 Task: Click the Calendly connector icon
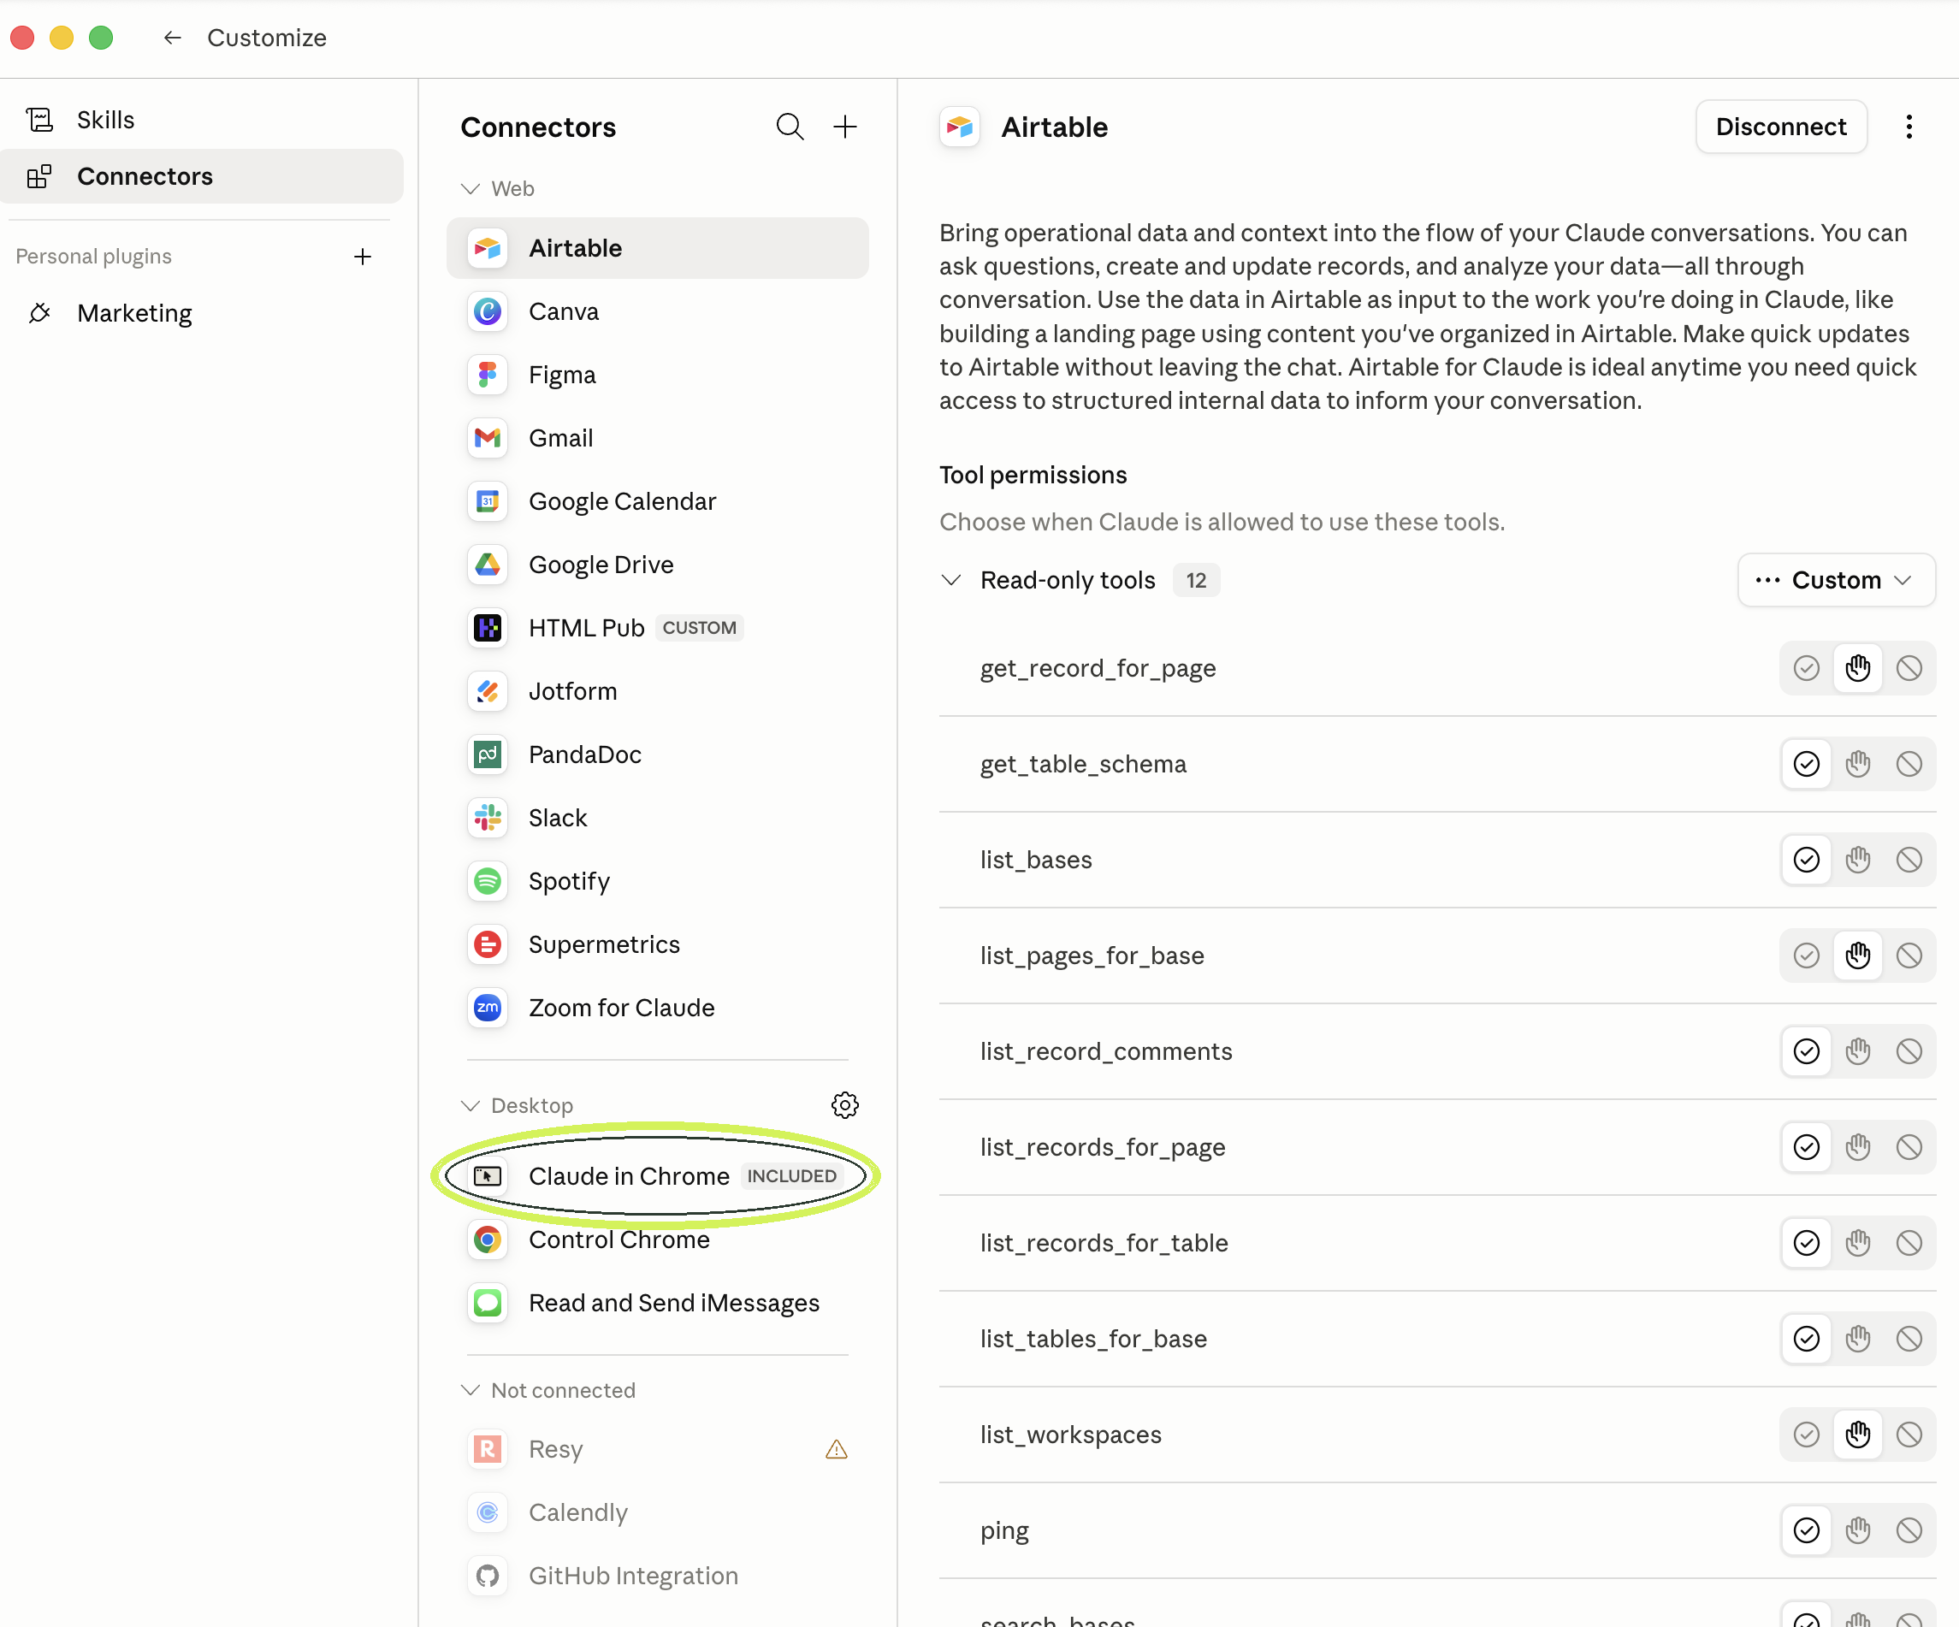coord(488,1512)
